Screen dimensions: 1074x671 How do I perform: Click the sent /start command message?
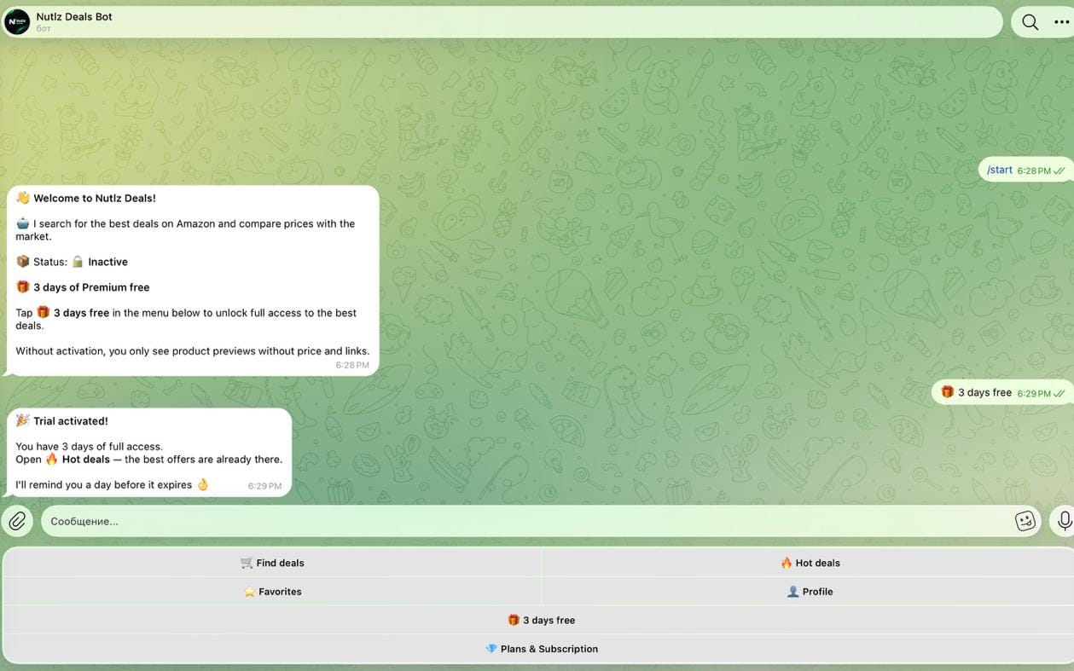pyautogui.click(x=1025, y=170)
